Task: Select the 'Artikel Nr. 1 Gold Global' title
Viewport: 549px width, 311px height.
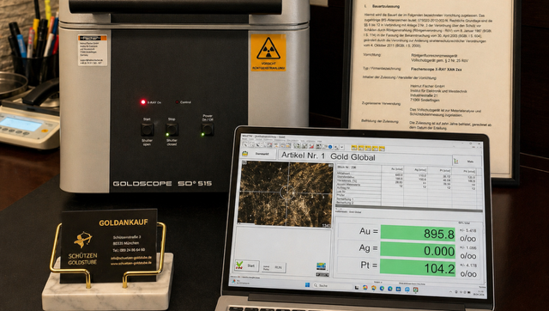Action: pos(328,155)
